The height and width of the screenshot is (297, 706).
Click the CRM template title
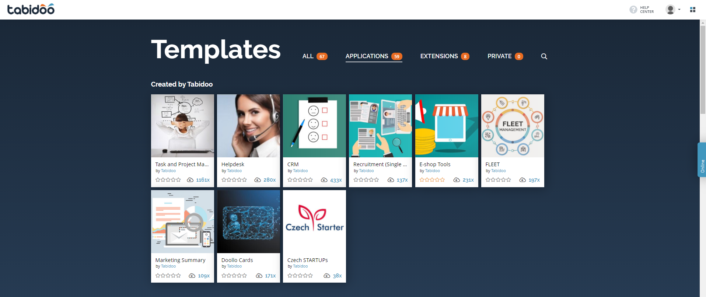[x=293, y=164]
